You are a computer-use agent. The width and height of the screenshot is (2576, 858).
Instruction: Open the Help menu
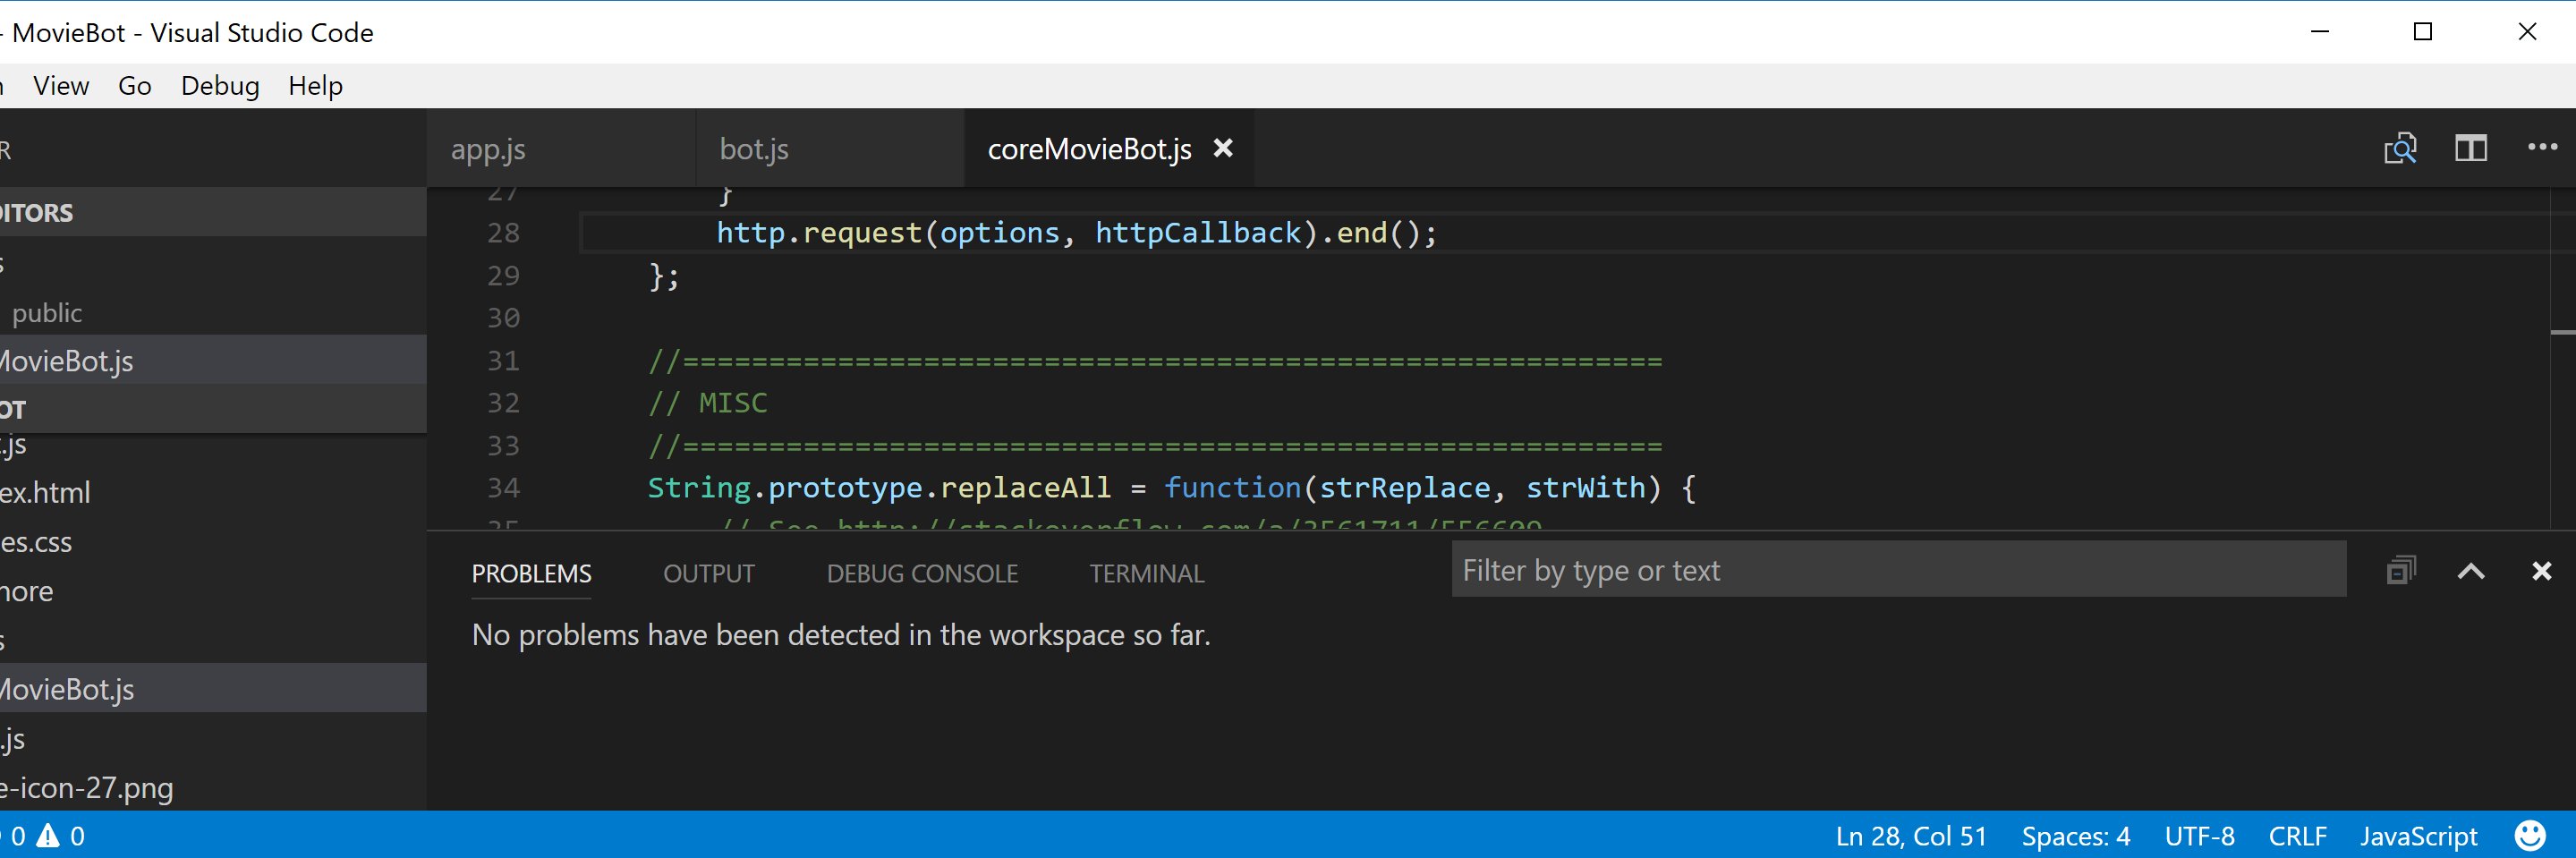pos(316,86)
